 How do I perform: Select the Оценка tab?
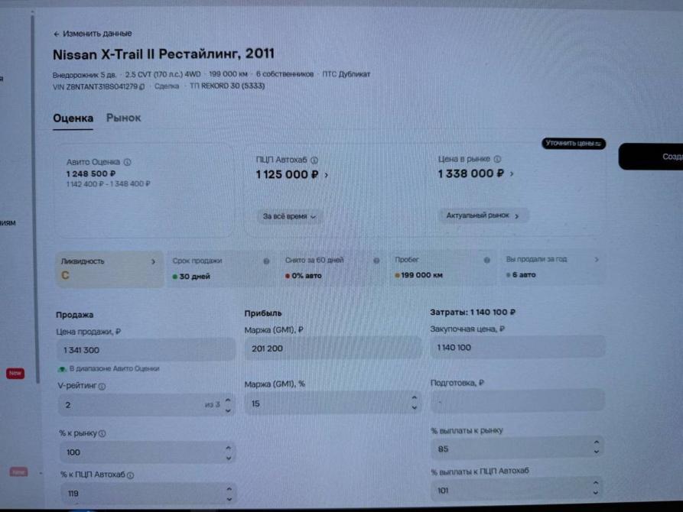coord(73,118)
